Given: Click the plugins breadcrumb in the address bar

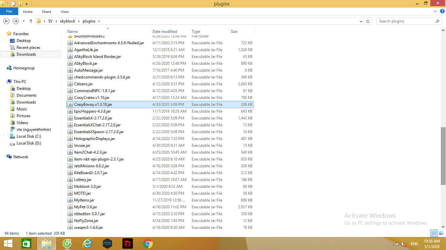Looking at the screenshot, I should click(x=89, y=21).
